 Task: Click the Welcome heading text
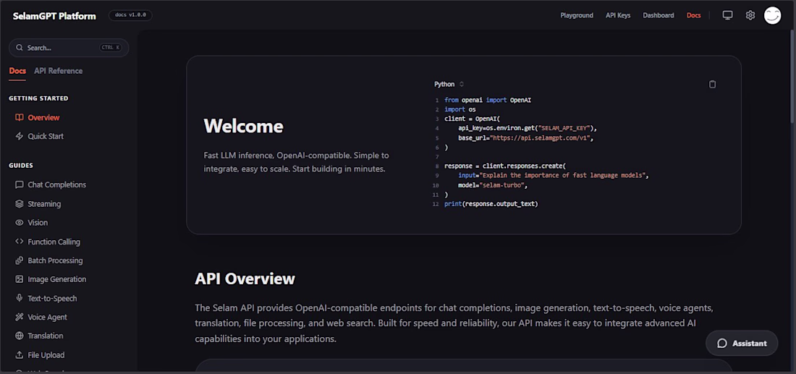point(243,126)
